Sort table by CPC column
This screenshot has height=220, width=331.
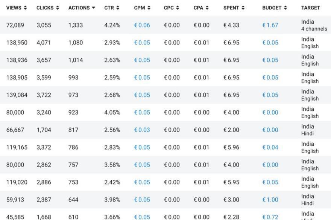tap(171, 8)
